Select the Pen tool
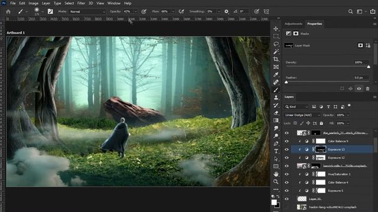This screenshot has width=378, height=212. coord(276,144)
